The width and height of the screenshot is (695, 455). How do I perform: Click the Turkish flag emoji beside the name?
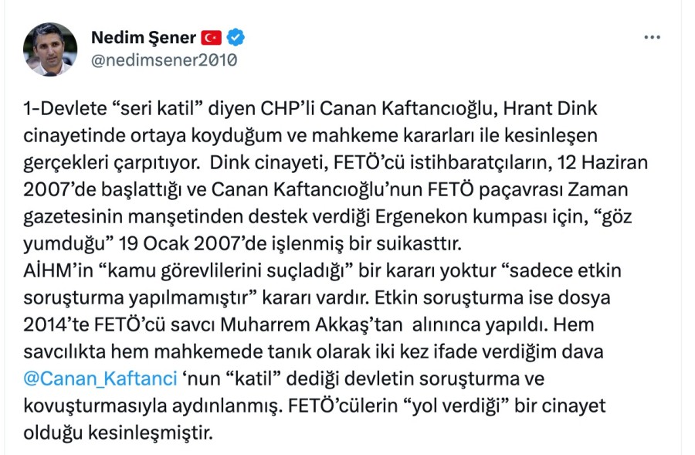coord(211,37)
